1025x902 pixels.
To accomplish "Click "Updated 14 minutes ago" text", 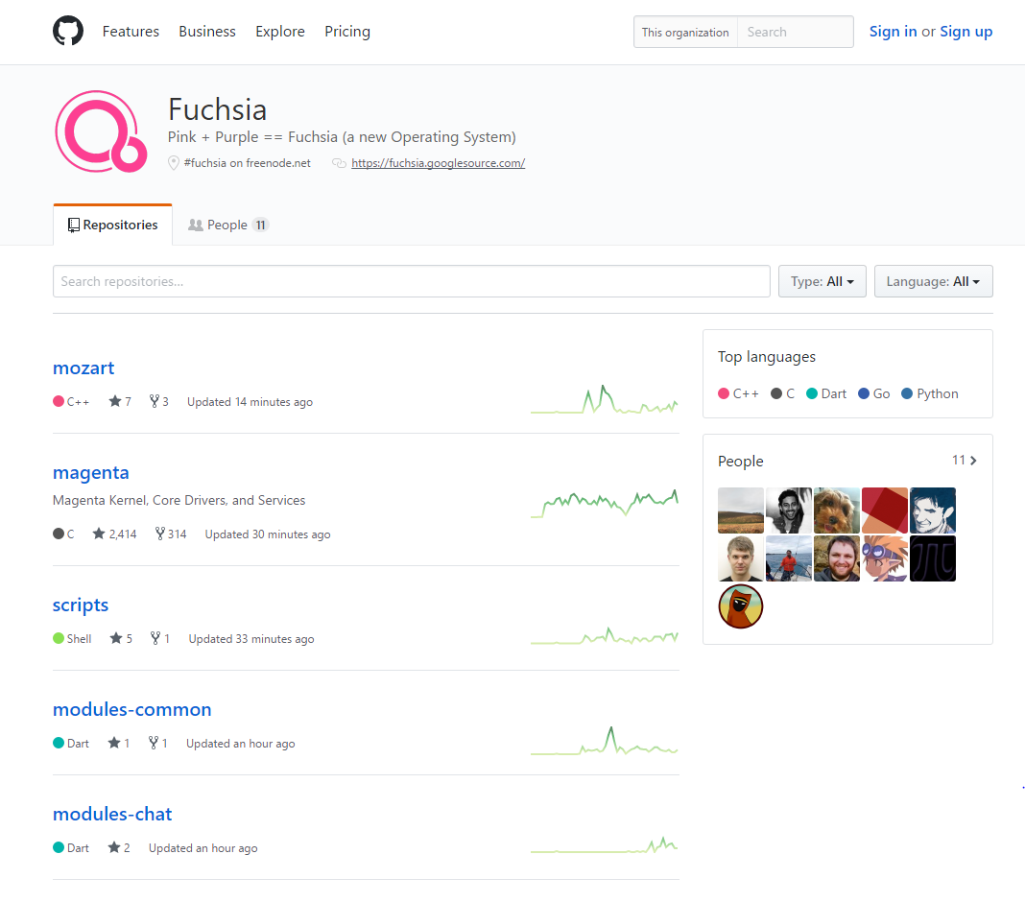I will 250,401.
